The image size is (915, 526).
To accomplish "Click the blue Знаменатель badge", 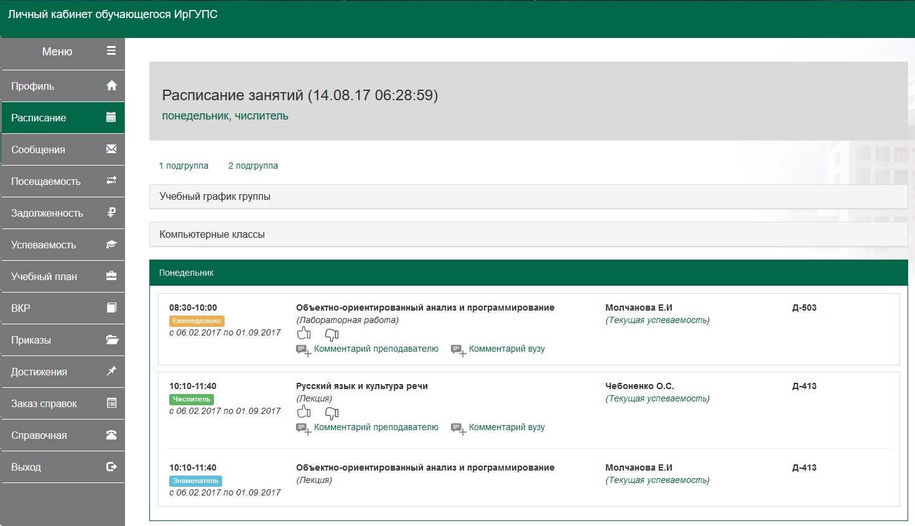I will [196, 481].
